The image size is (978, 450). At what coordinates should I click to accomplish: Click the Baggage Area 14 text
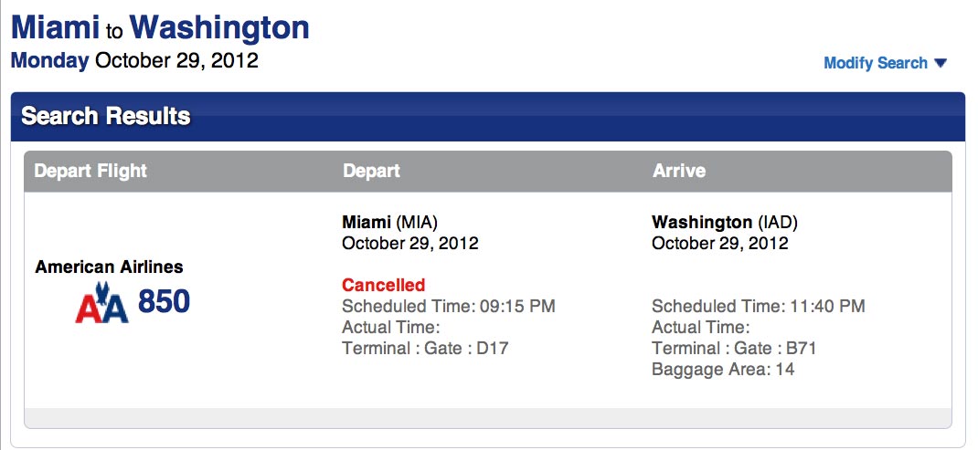[x=724, y=369]
